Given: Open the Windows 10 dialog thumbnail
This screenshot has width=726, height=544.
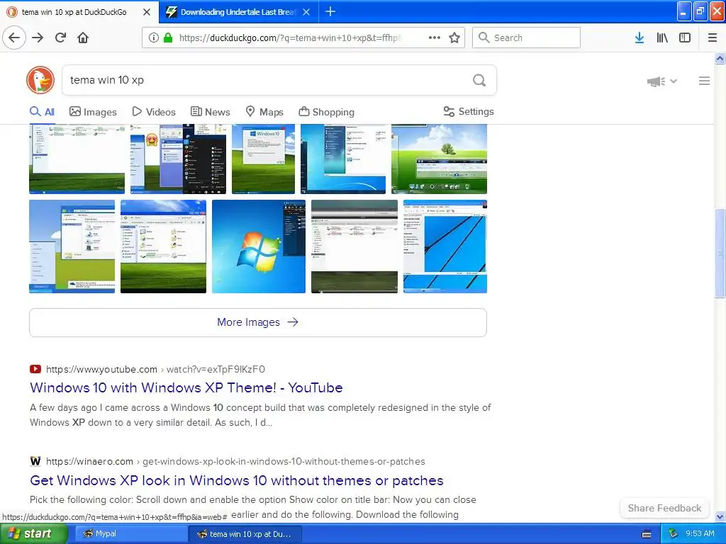Looking at the screenshot, I should (x=264, y=159).
